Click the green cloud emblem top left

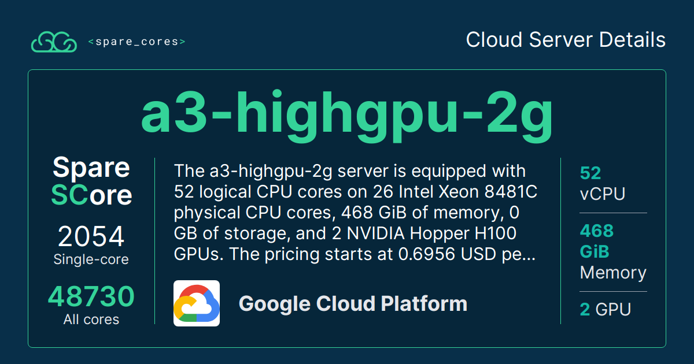pyautogui.click(x=55, y=42)
